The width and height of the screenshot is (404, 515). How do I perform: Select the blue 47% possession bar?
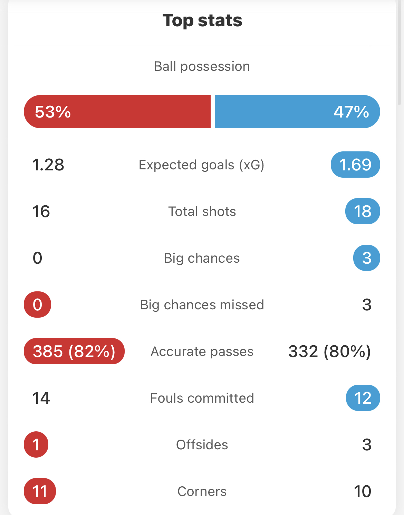point(297,112)
